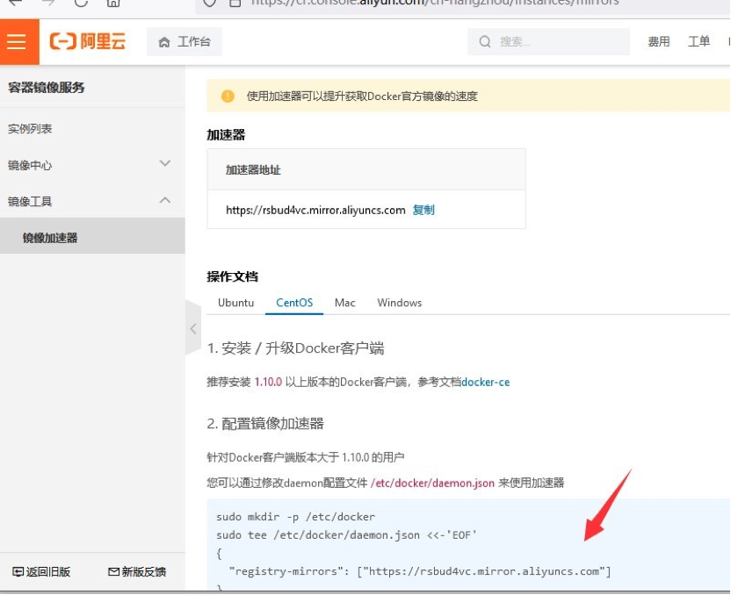Open the docker-ce documentation link
Viewport: 731px width, 595px height.
(x=485, y=383)
